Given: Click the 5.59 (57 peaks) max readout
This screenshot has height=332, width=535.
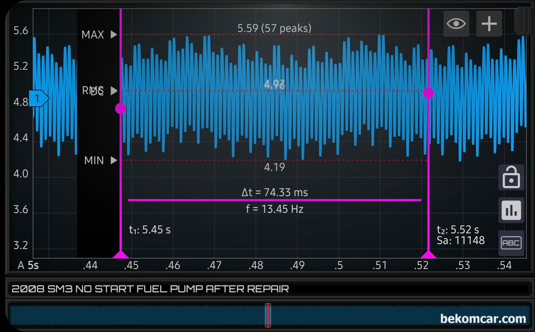Looking at the screenshot, I should click(274, 28).
